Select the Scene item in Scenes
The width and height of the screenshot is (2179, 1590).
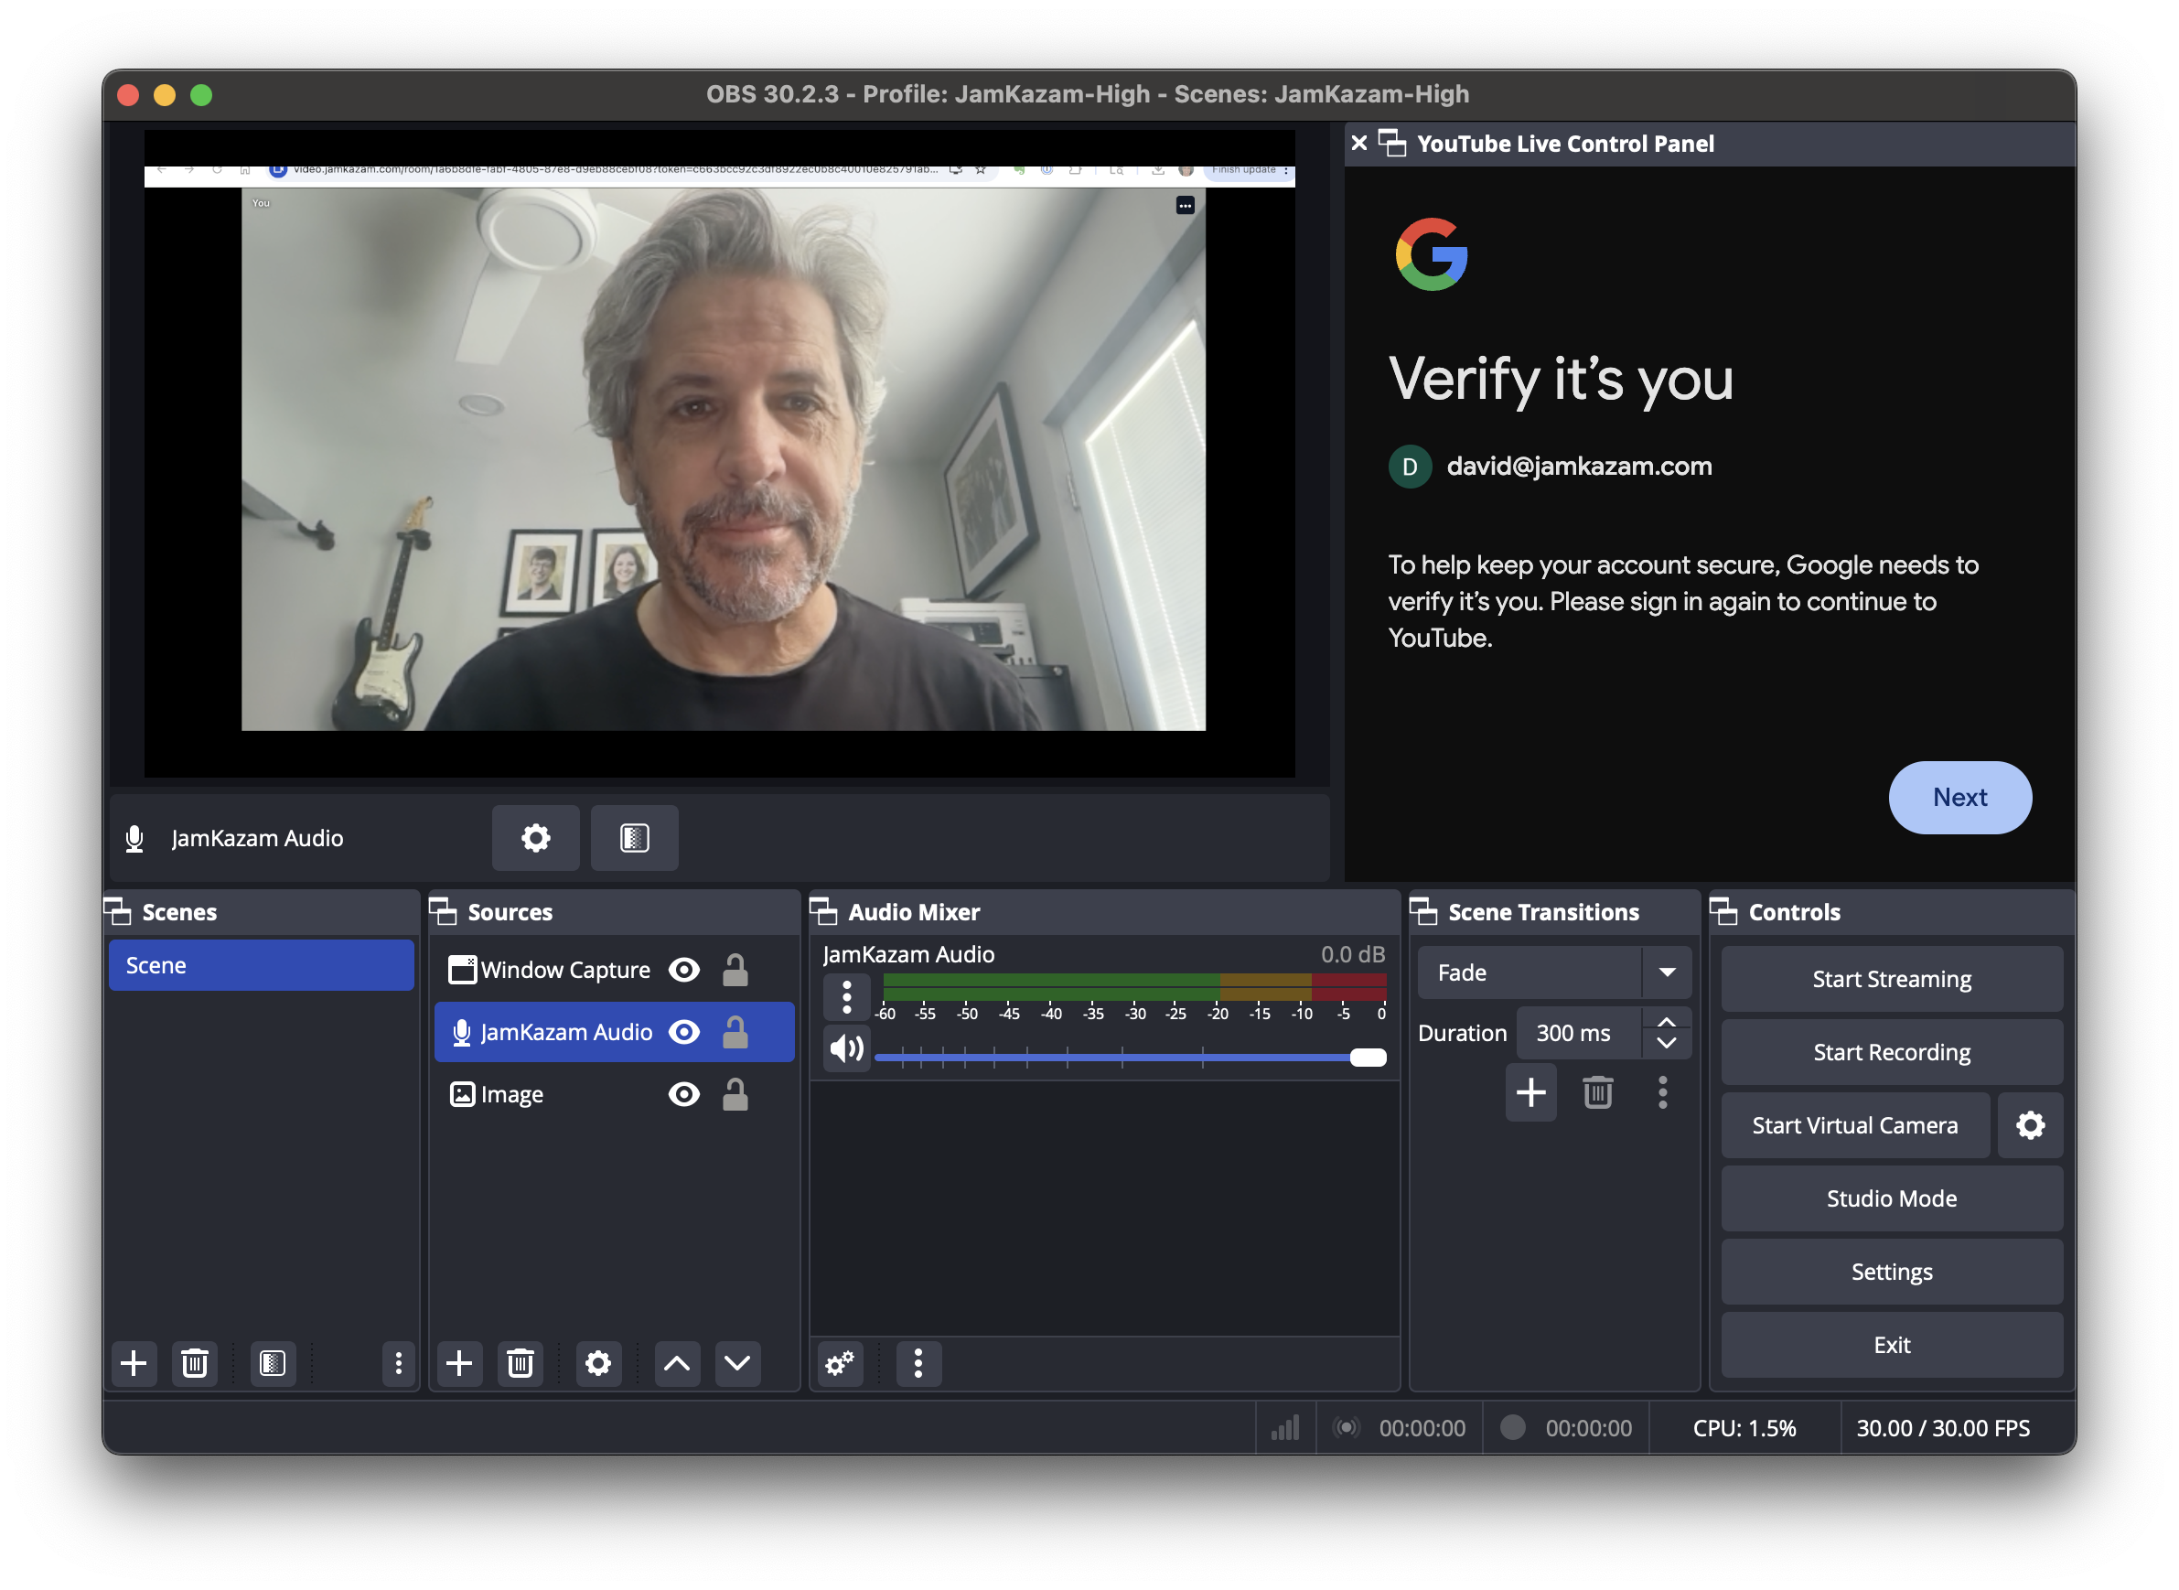coord(261,965)
